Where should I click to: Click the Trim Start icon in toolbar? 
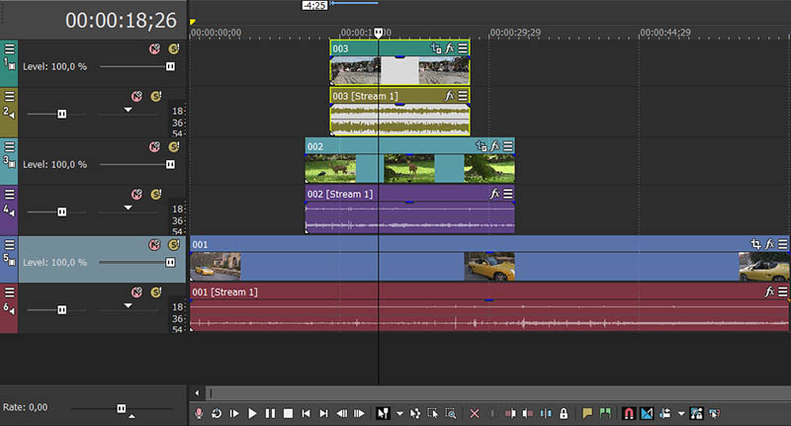510,413
